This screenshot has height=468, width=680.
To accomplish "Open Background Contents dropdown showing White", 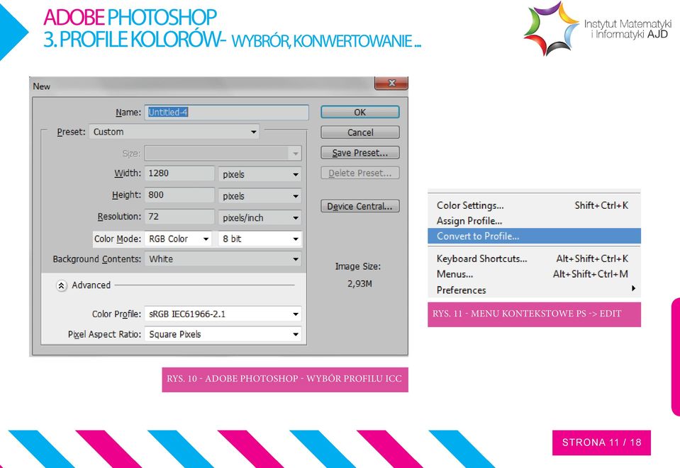I will tap(223, 259).
